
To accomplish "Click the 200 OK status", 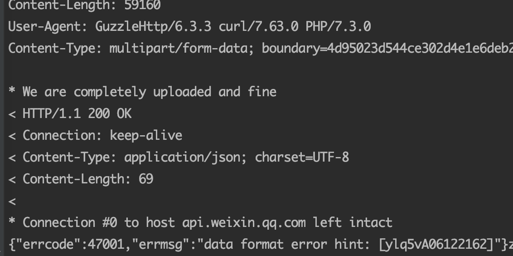I will (x=110, y=113).
